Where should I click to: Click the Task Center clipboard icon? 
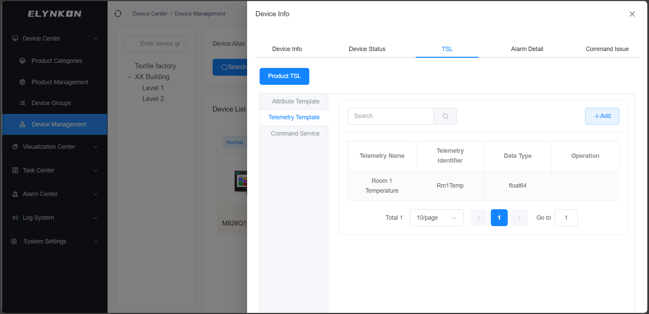click(15, 170)
